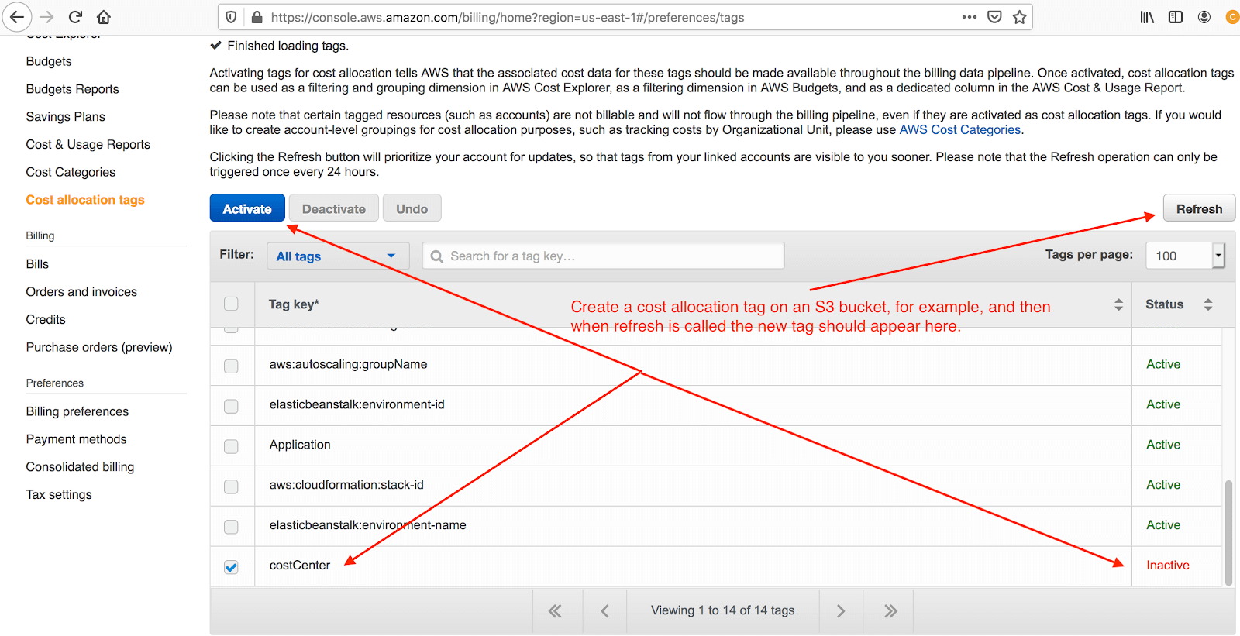
Task: Open the Tags per page dropdown
Action: pyautogui.click(x=1185, y=255)
